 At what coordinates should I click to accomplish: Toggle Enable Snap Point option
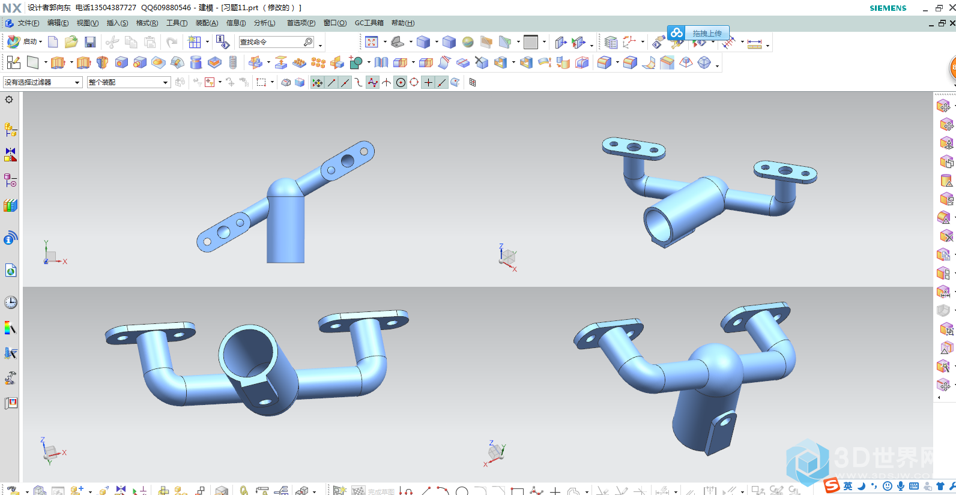click(318, 82)
